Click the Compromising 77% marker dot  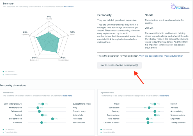click(155, 115)
